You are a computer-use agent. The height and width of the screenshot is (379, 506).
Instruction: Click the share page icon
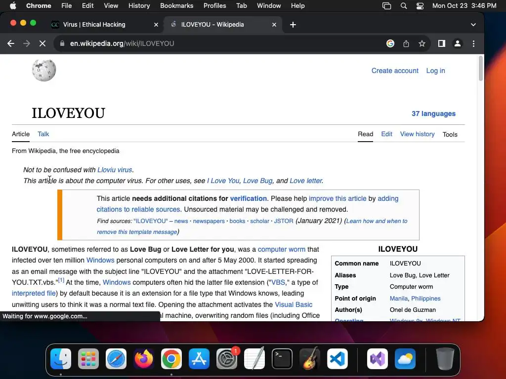pos(406,43)
